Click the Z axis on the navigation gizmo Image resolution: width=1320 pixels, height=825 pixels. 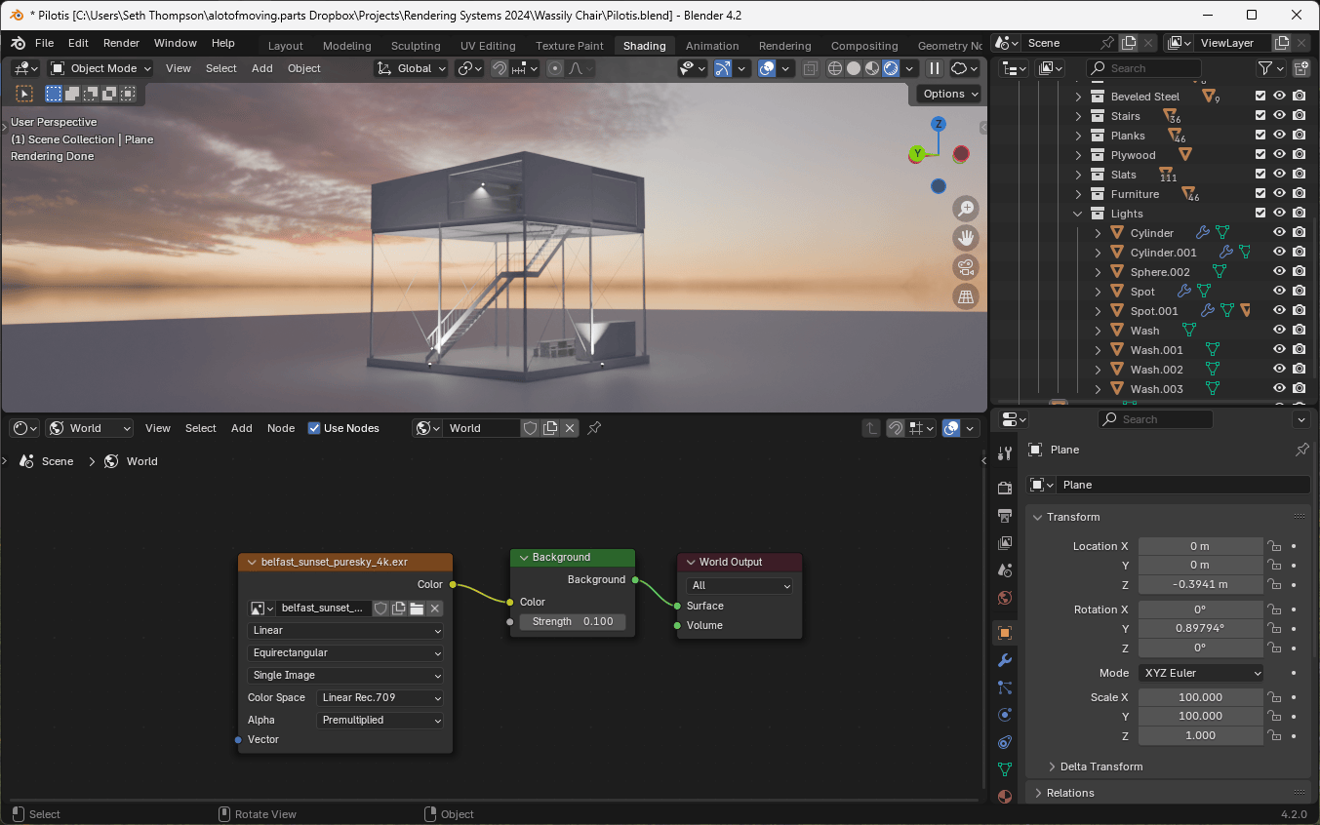[x=939, y=124]
